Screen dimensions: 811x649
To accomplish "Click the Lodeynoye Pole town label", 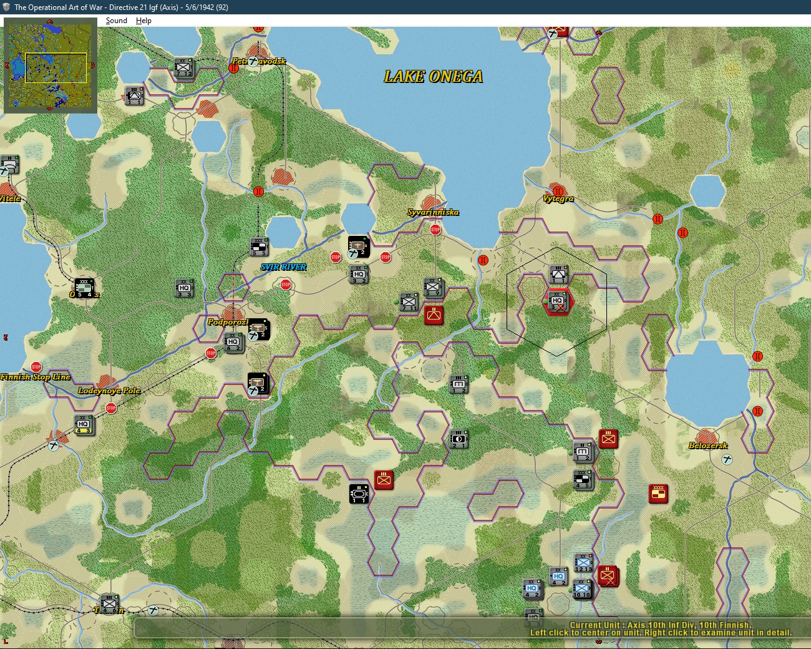I will coord(109,391).
